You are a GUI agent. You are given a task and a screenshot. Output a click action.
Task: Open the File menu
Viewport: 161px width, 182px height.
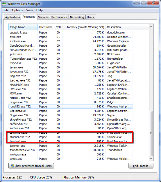coord(6,10)
